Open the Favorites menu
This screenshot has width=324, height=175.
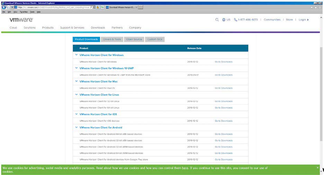coord(24,12)
